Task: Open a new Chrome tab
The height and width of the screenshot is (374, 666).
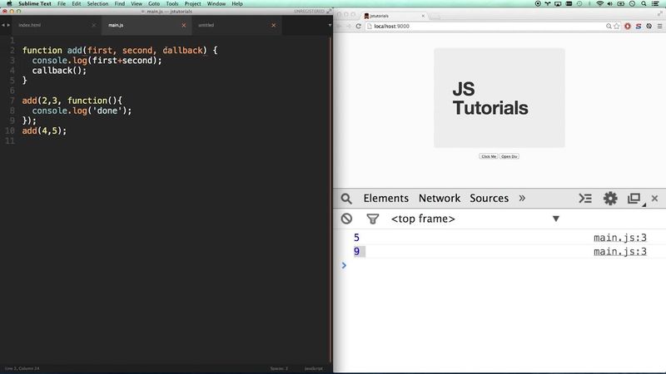Action: click(435, 16)
